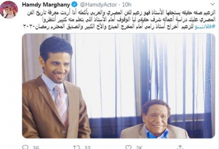219x149 pixels.
Task: Click the Arabic tweet text body
Action: [x=119, y=20]
